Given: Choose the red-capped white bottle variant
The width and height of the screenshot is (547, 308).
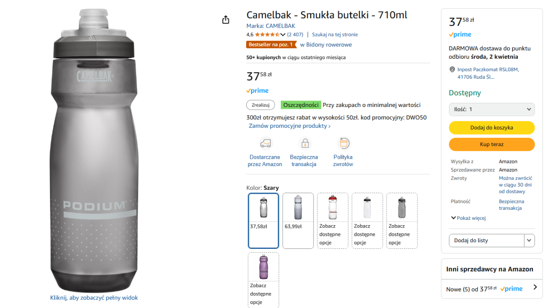Looking at the screenshot, I should point(333,221).
